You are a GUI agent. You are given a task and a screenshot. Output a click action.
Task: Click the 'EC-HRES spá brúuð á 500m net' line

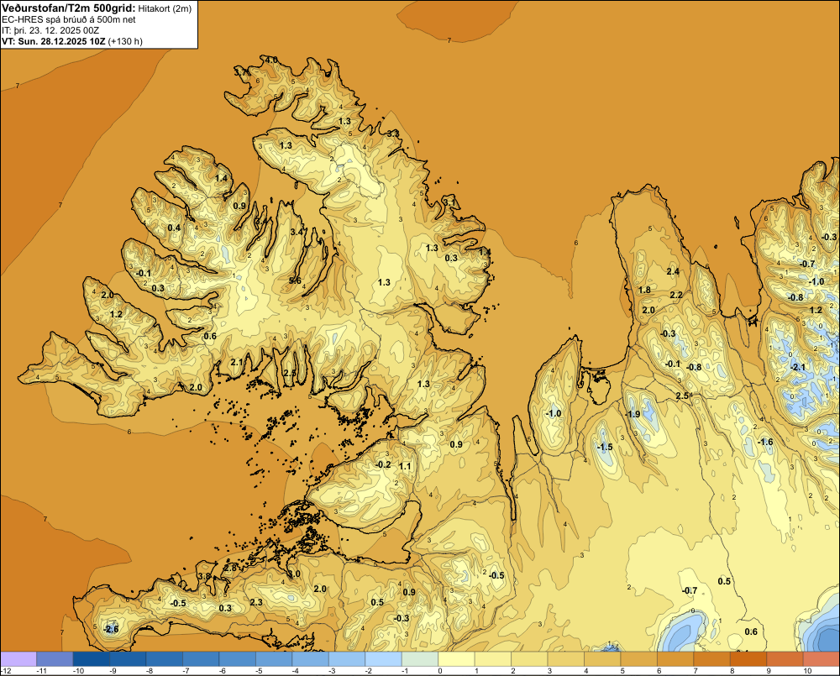pyautogui.click(x=69, y=20)
